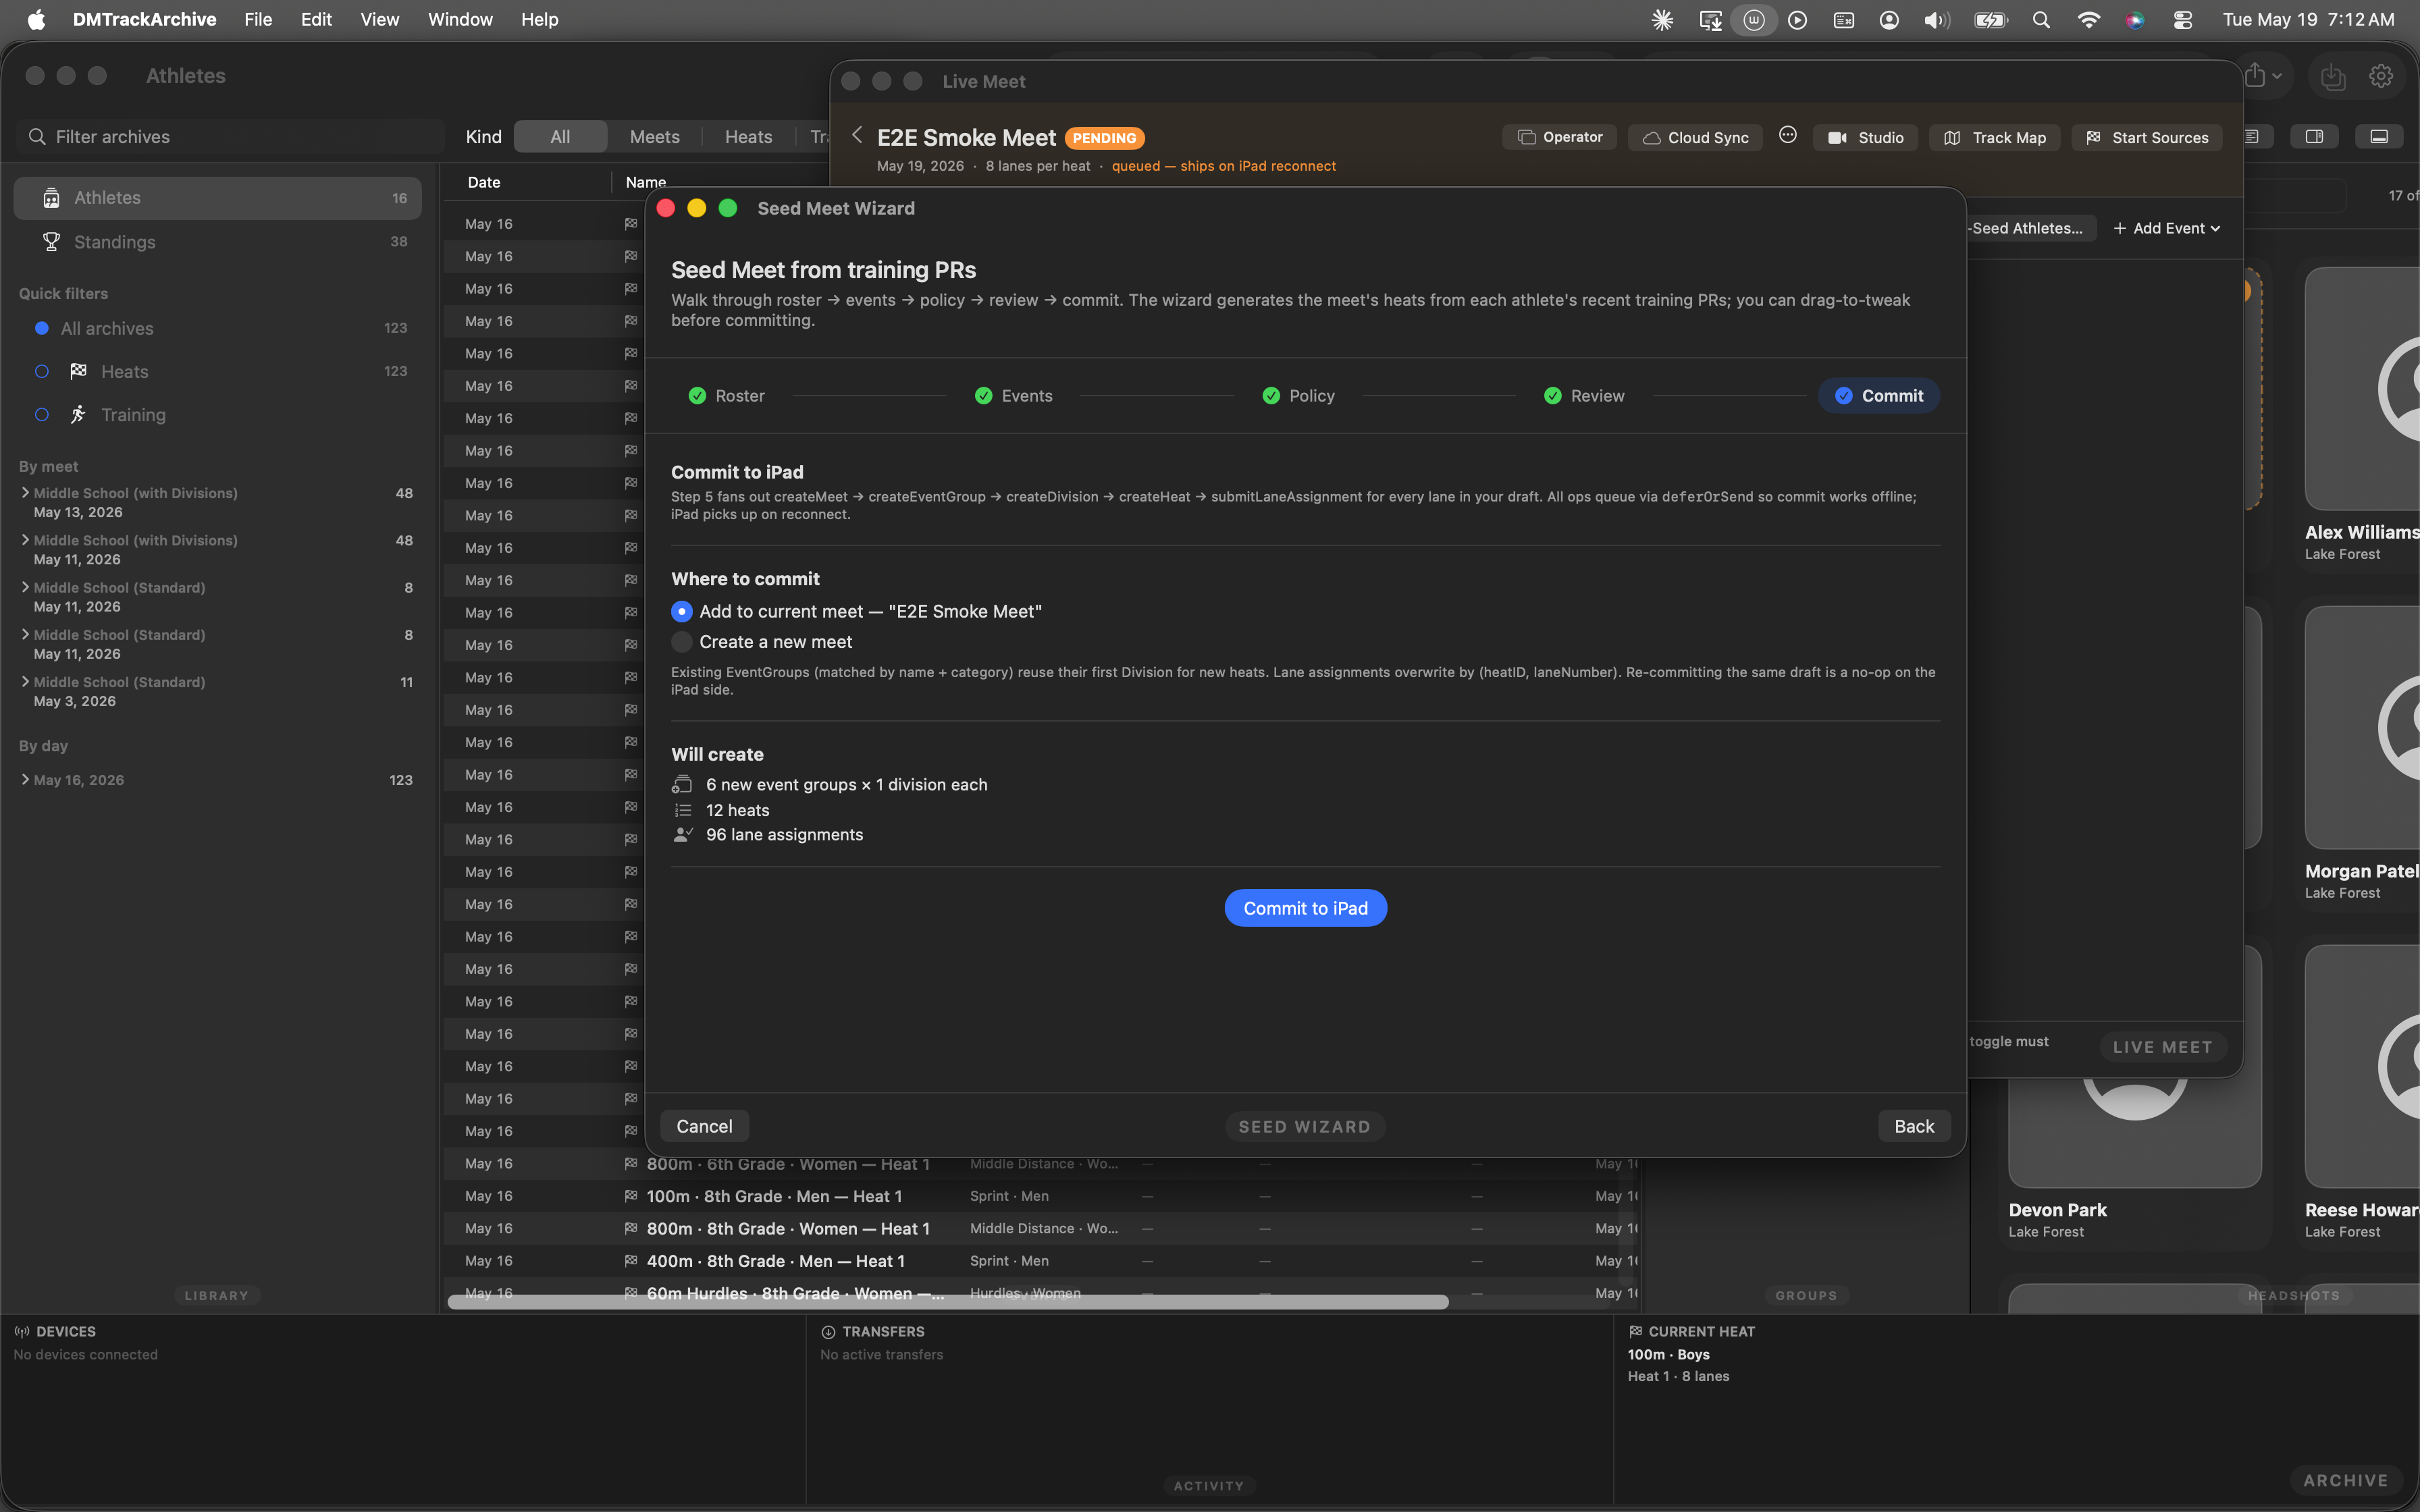Click the Athletes sidebar icon
2420x1512 pixels.
point(51,198)
